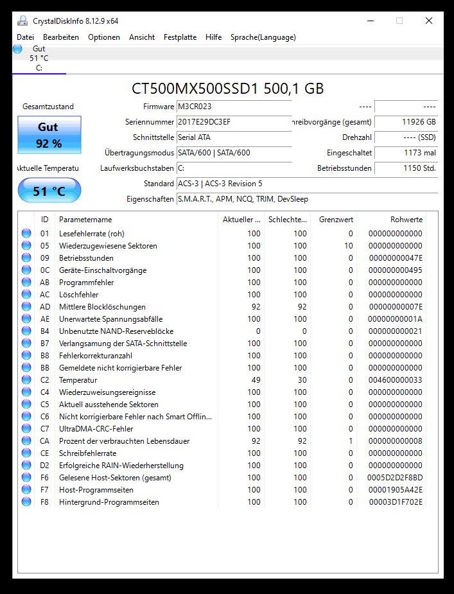Click Grenzwert 10 in Wiederzugewiesene Sektoren row

[349, 245]
